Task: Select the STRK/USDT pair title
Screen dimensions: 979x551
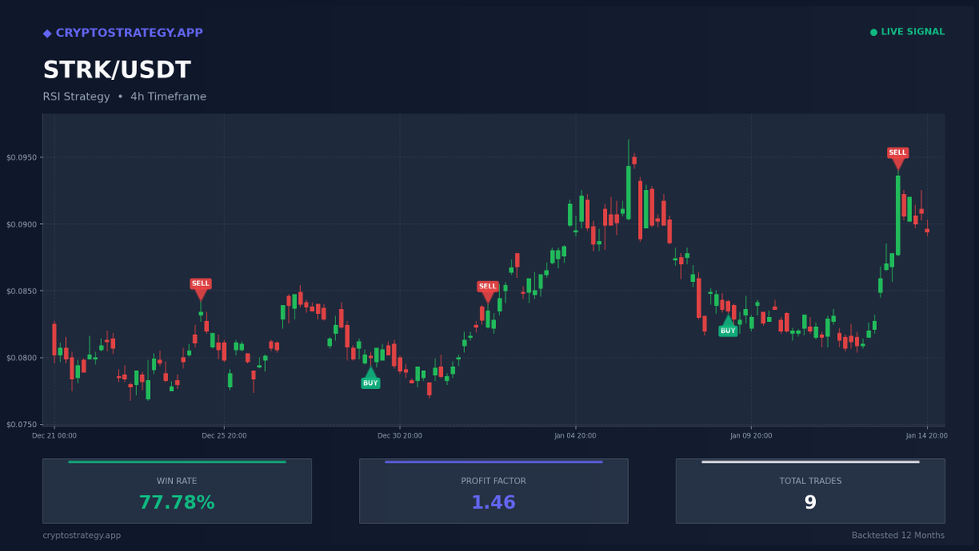Action: 117,71
